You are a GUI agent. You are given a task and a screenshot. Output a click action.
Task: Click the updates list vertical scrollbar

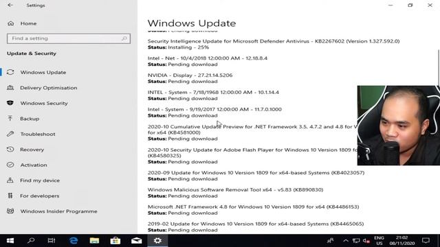pos(439,67)
